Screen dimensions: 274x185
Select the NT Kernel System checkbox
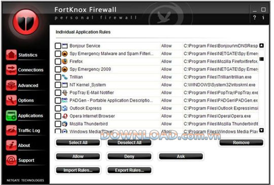pos(58,85)
